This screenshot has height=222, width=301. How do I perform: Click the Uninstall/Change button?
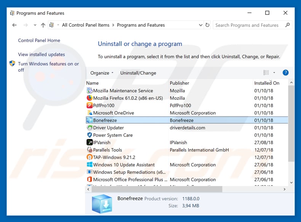(x=138, y=73)
